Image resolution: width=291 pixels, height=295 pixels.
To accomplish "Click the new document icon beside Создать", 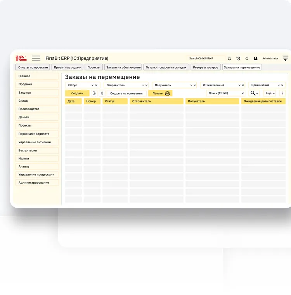I will (94, 93).
